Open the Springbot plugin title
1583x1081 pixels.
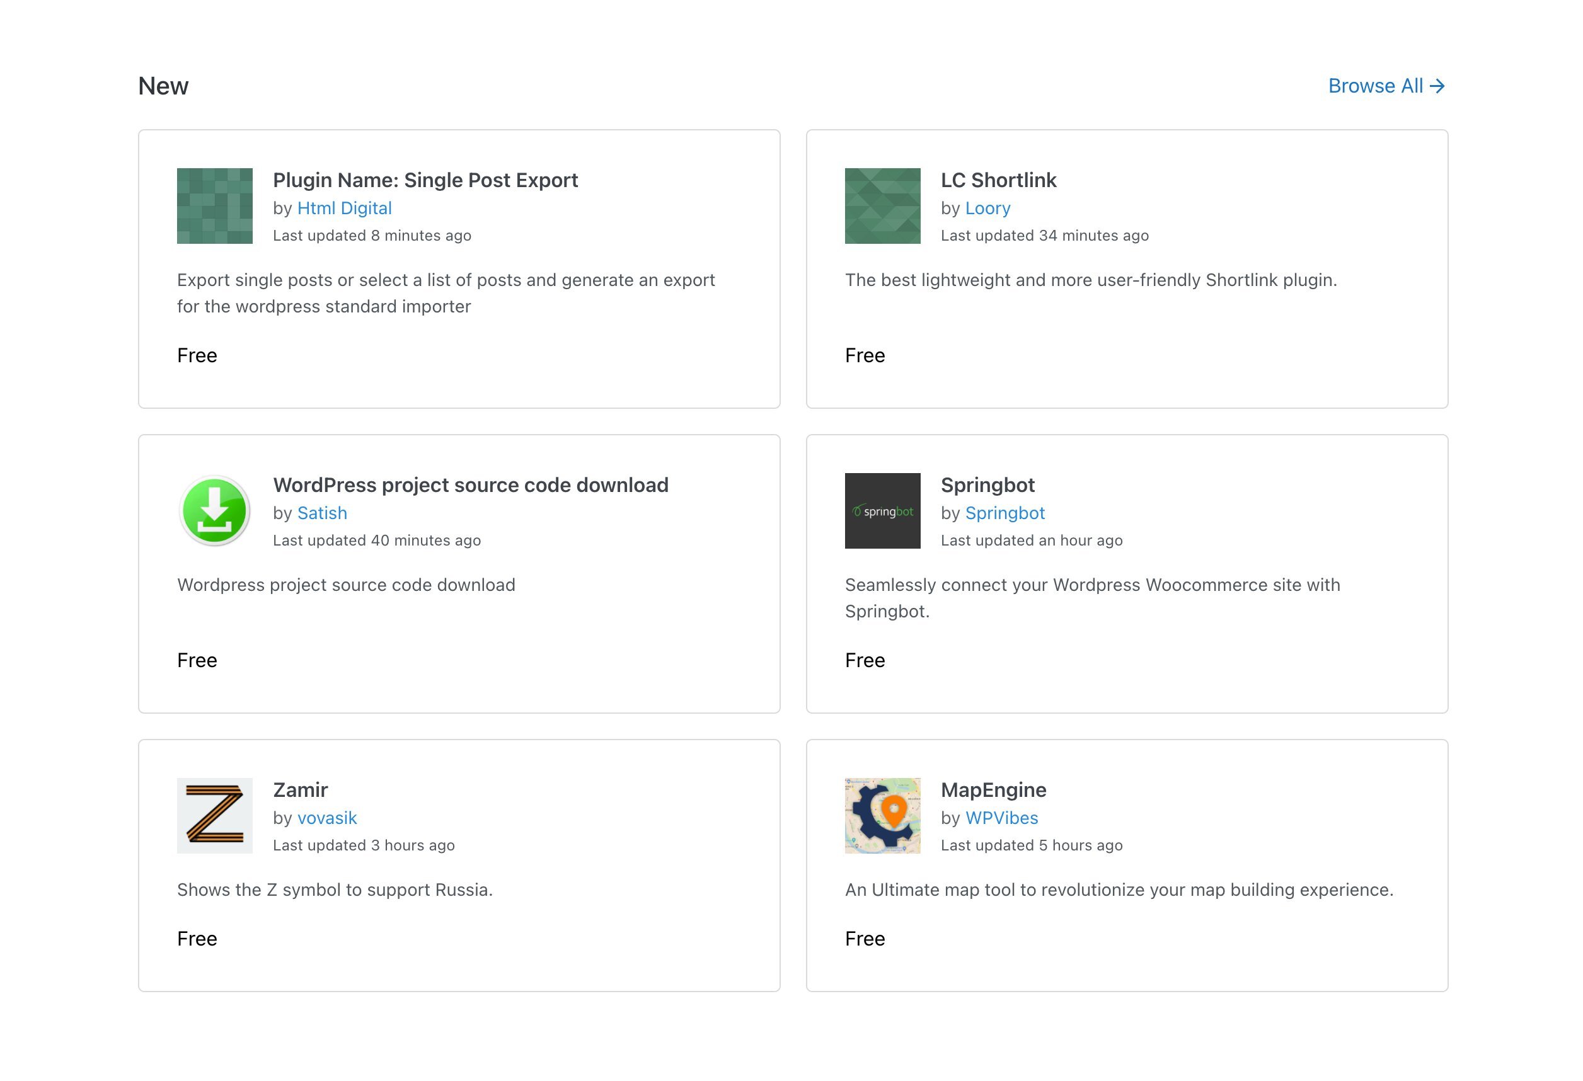[987, 484]
